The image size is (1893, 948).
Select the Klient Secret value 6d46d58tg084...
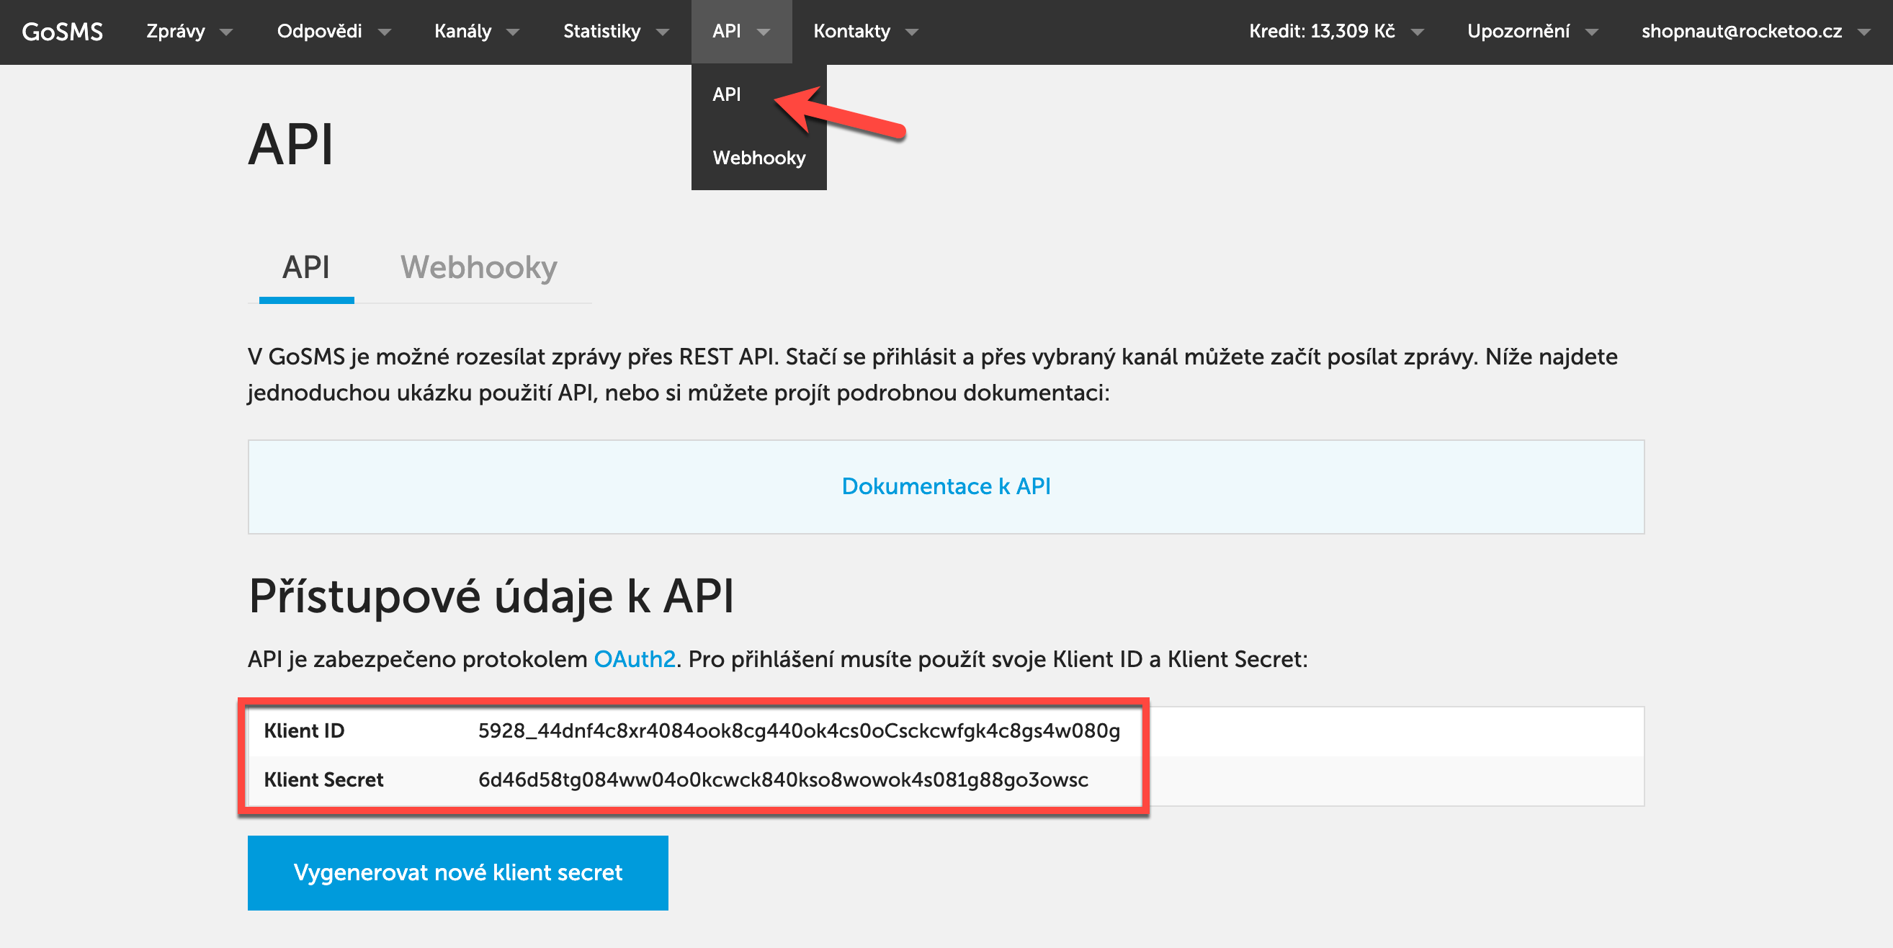click(x=782, y=779)
